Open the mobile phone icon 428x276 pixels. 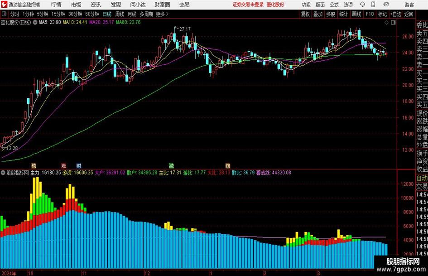tap(373, 5)
